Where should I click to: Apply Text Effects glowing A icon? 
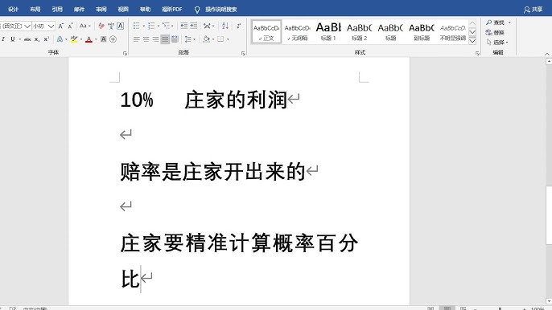60,39
